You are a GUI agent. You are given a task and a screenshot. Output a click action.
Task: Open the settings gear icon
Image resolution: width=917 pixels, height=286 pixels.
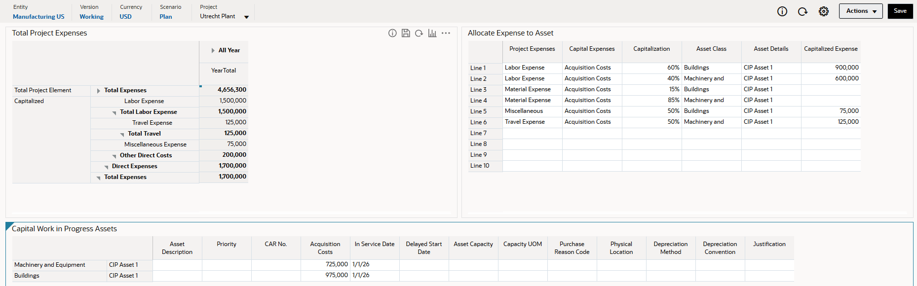[x=824, y=11]
